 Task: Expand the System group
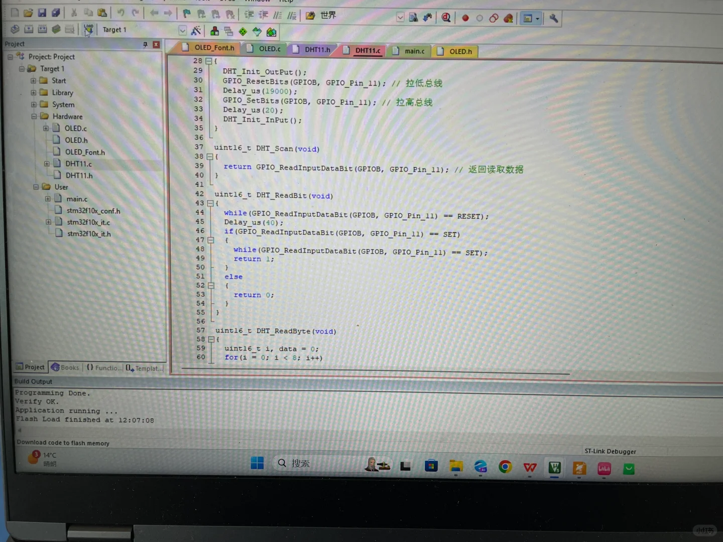coord(34,104)
